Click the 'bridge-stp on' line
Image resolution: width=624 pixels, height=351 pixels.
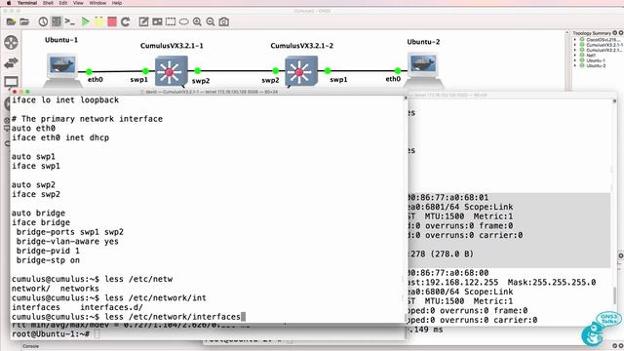tap(48, 260)
